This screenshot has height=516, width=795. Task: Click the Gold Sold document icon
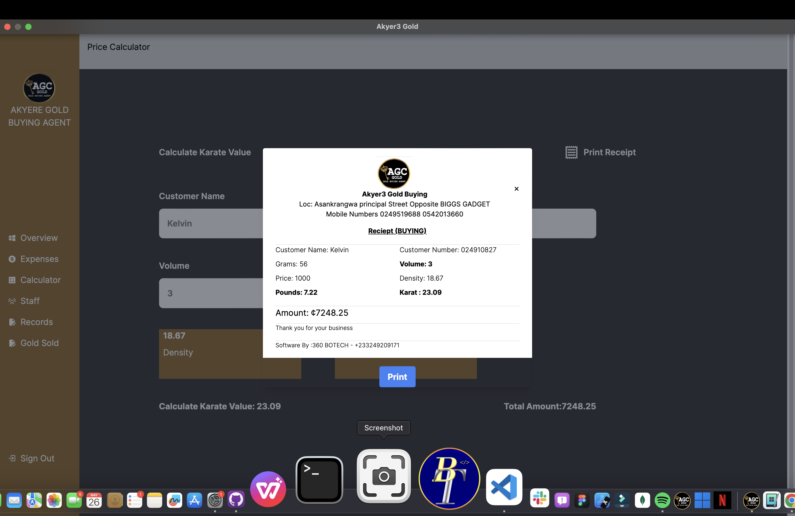pyautogui.click(x=12, y=343)
